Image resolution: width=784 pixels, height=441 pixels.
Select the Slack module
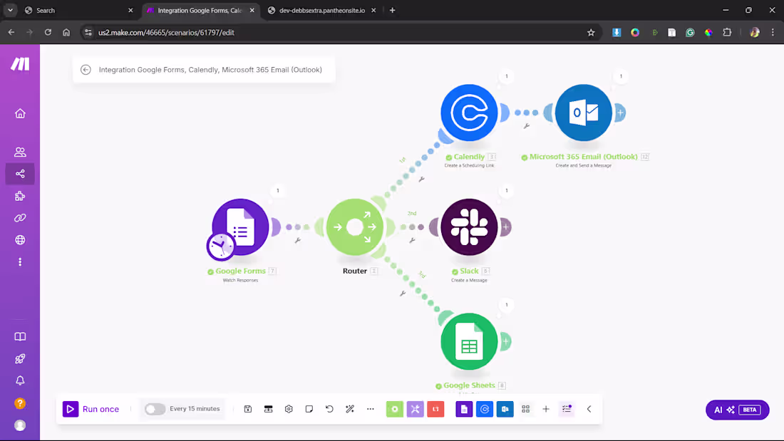pos(469,227)
